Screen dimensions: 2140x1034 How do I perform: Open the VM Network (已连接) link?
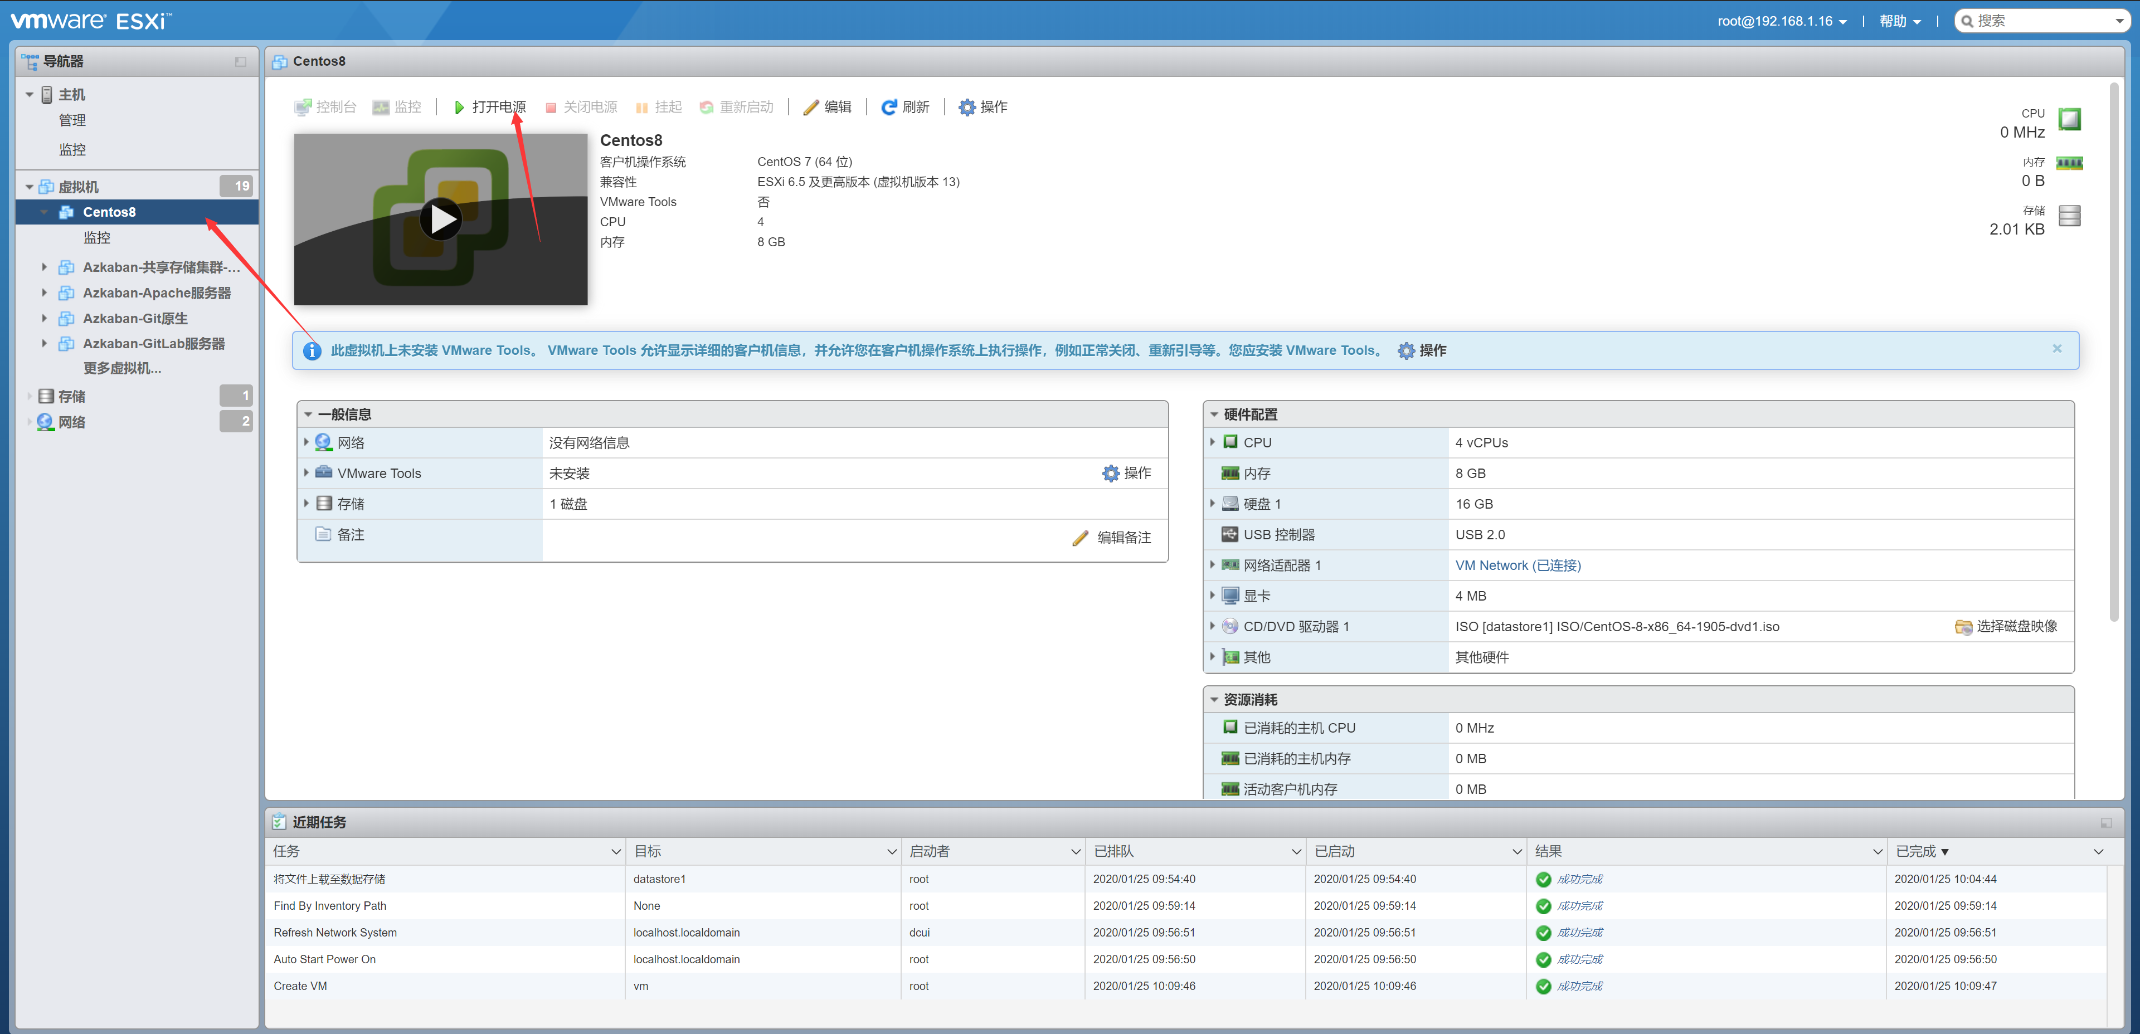(x=1518, y=565)
